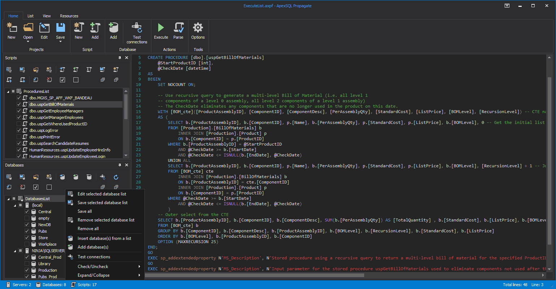Click test connections plug icon in Databases toolbar
This screenshot has width=556, height=289.
point(103,177)
